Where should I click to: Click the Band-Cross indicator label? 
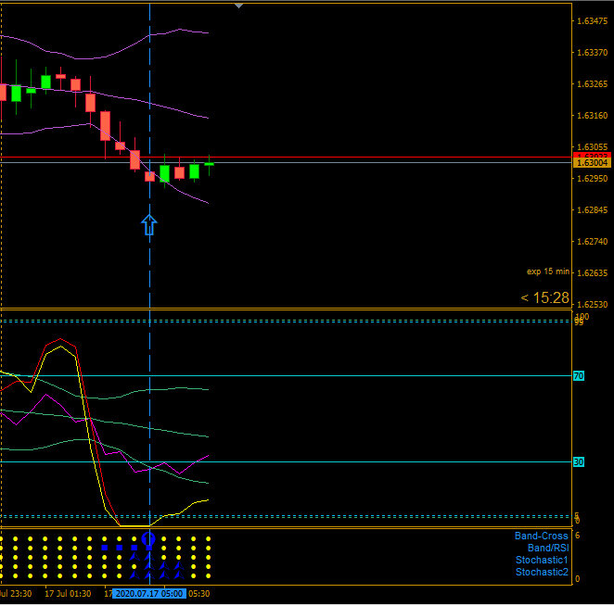click(541, 536)
